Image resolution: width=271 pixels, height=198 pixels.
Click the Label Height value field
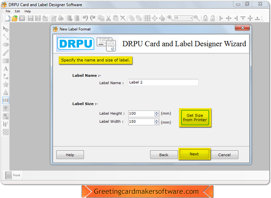point(141,114)
